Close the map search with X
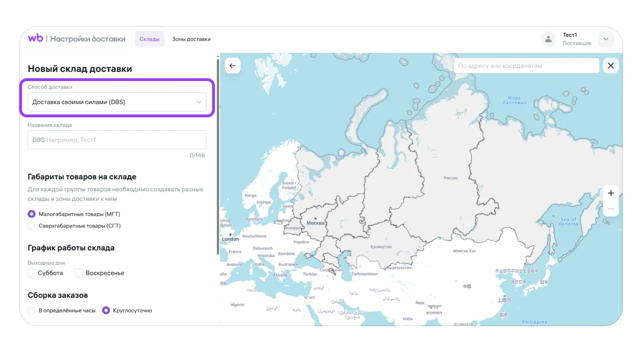Viewport: 642px width, 352px height. tap(610, 66)
